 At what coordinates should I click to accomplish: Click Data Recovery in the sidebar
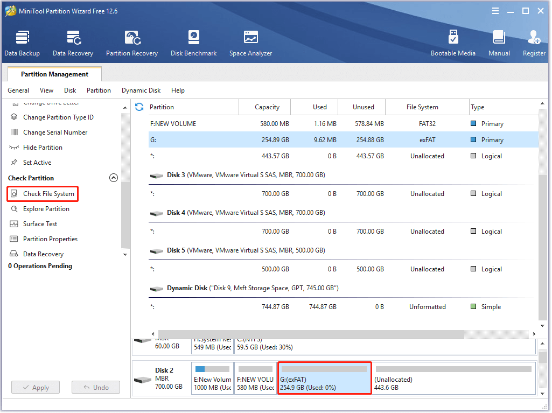pyautogui.click(x=37, y=254)
